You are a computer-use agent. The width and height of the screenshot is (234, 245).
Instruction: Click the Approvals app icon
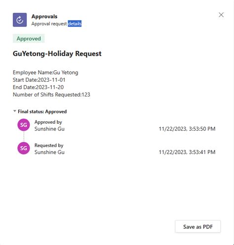coord(20,20)
